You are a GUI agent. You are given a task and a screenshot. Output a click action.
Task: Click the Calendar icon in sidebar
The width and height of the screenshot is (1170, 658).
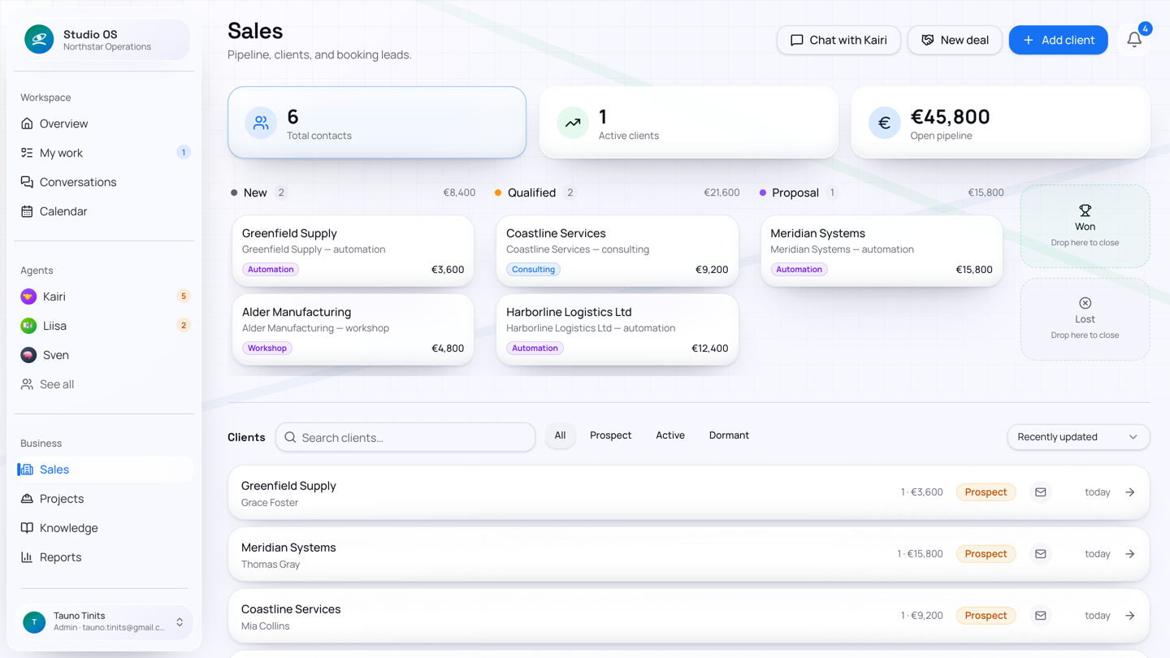pos(27,211)
